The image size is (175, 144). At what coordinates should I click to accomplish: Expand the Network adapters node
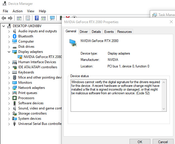click(x=9, y=88)
